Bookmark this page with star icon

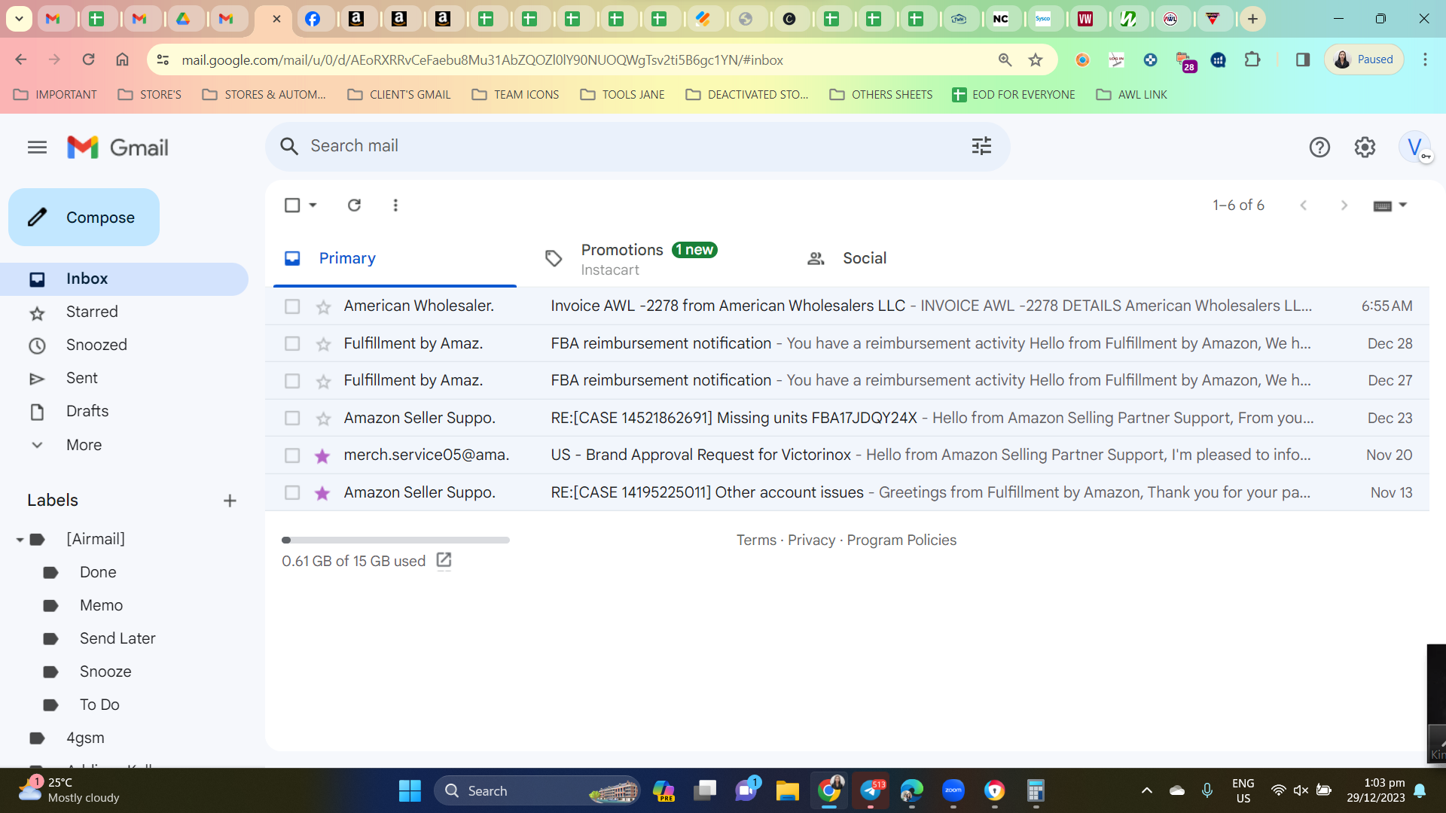[1036, 60]
